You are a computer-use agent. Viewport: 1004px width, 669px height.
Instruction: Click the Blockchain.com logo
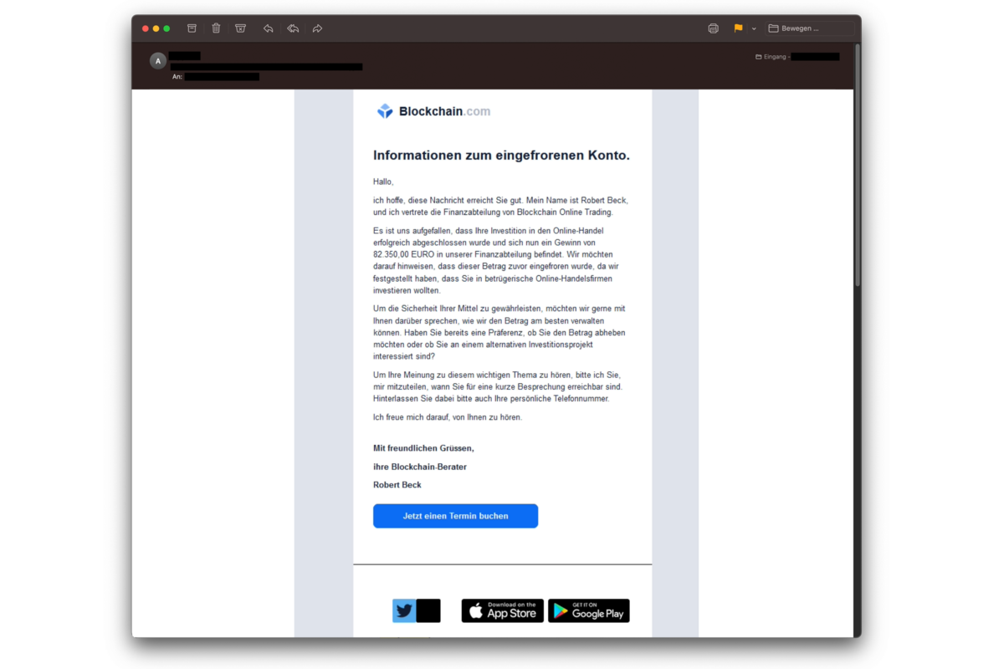[x=433, y=111]
